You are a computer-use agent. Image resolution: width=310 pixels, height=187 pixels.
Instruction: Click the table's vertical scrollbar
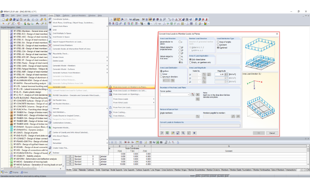point(308,155)
